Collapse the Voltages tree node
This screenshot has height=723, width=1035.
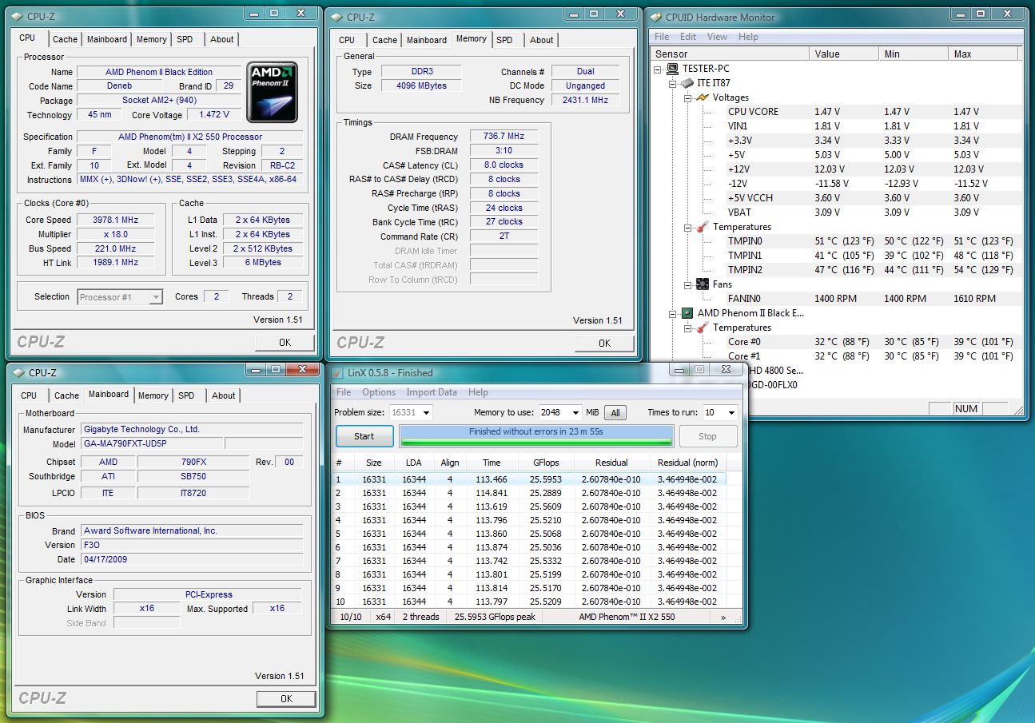(x=687, y=97)
